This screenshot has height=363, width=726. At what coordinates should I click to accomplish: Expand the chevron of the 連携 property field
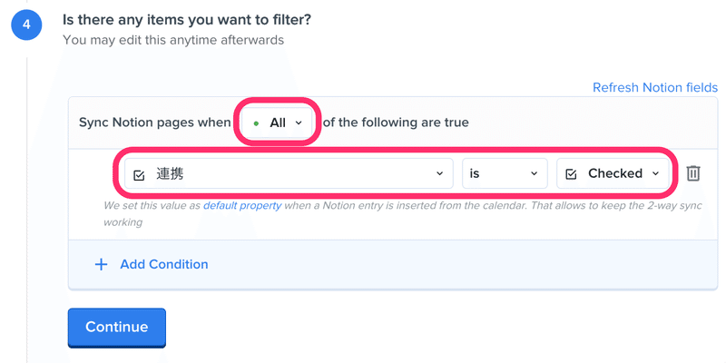click(x=439, y=173)
